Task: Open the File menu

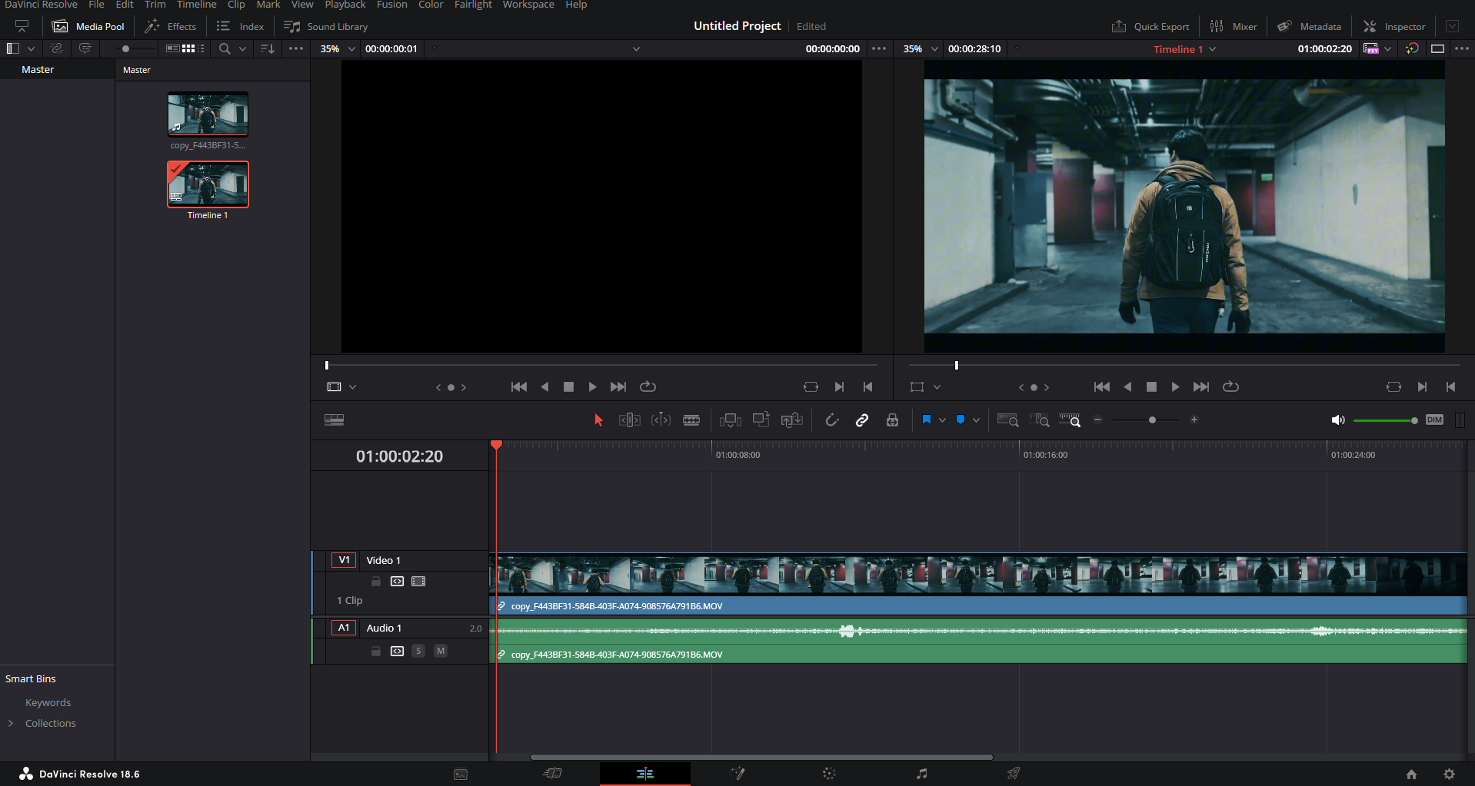Action: [96, 5]
